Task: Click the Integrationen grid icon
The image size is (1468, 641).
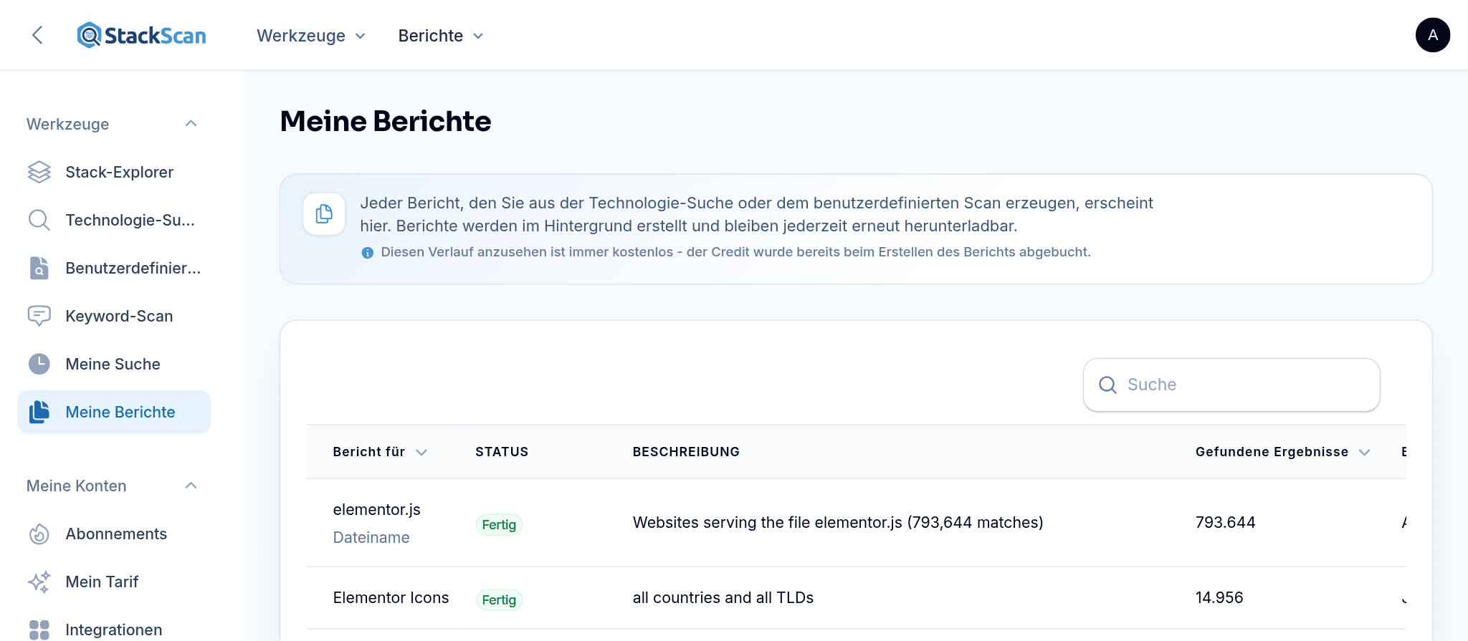Action: 39,630
